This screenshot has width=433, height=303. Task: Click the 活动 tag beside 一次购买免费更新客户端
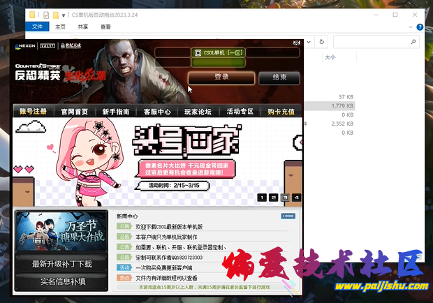pos(124,267)
